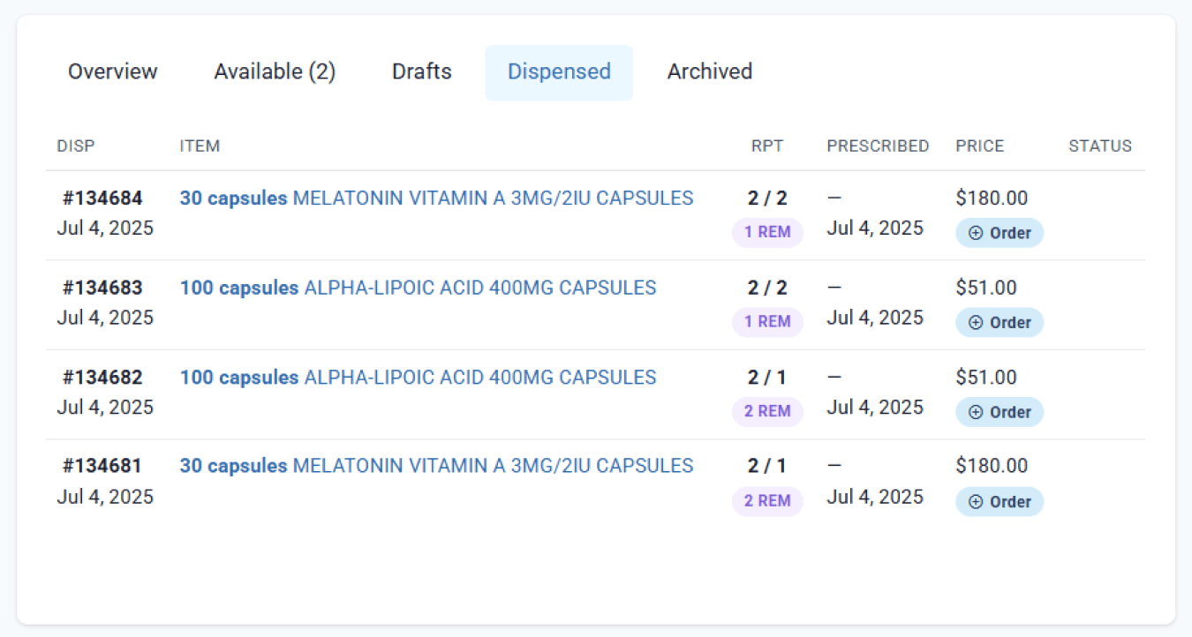Click the DISP column header

click(x=76, y=146)
